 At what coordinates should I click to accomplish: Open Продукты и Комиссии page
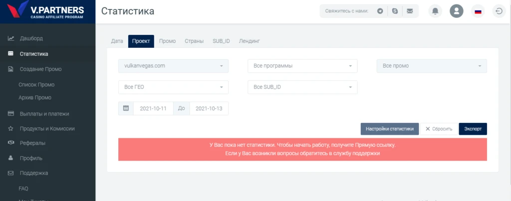coord(47,128)
